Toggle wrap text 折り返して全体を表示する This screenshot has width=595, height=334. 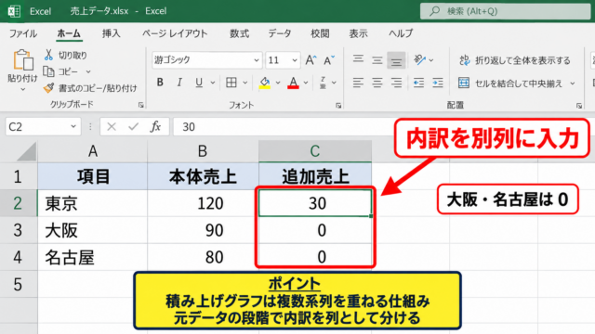tap(515, 60)
